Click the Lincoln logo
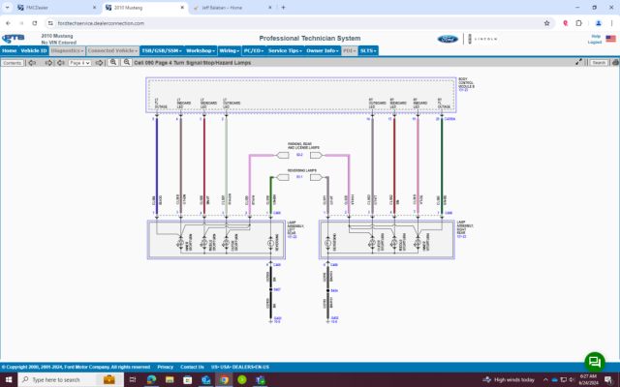This screenshot has height=387, width=620. pyautogui.click(x=482, y=39)
